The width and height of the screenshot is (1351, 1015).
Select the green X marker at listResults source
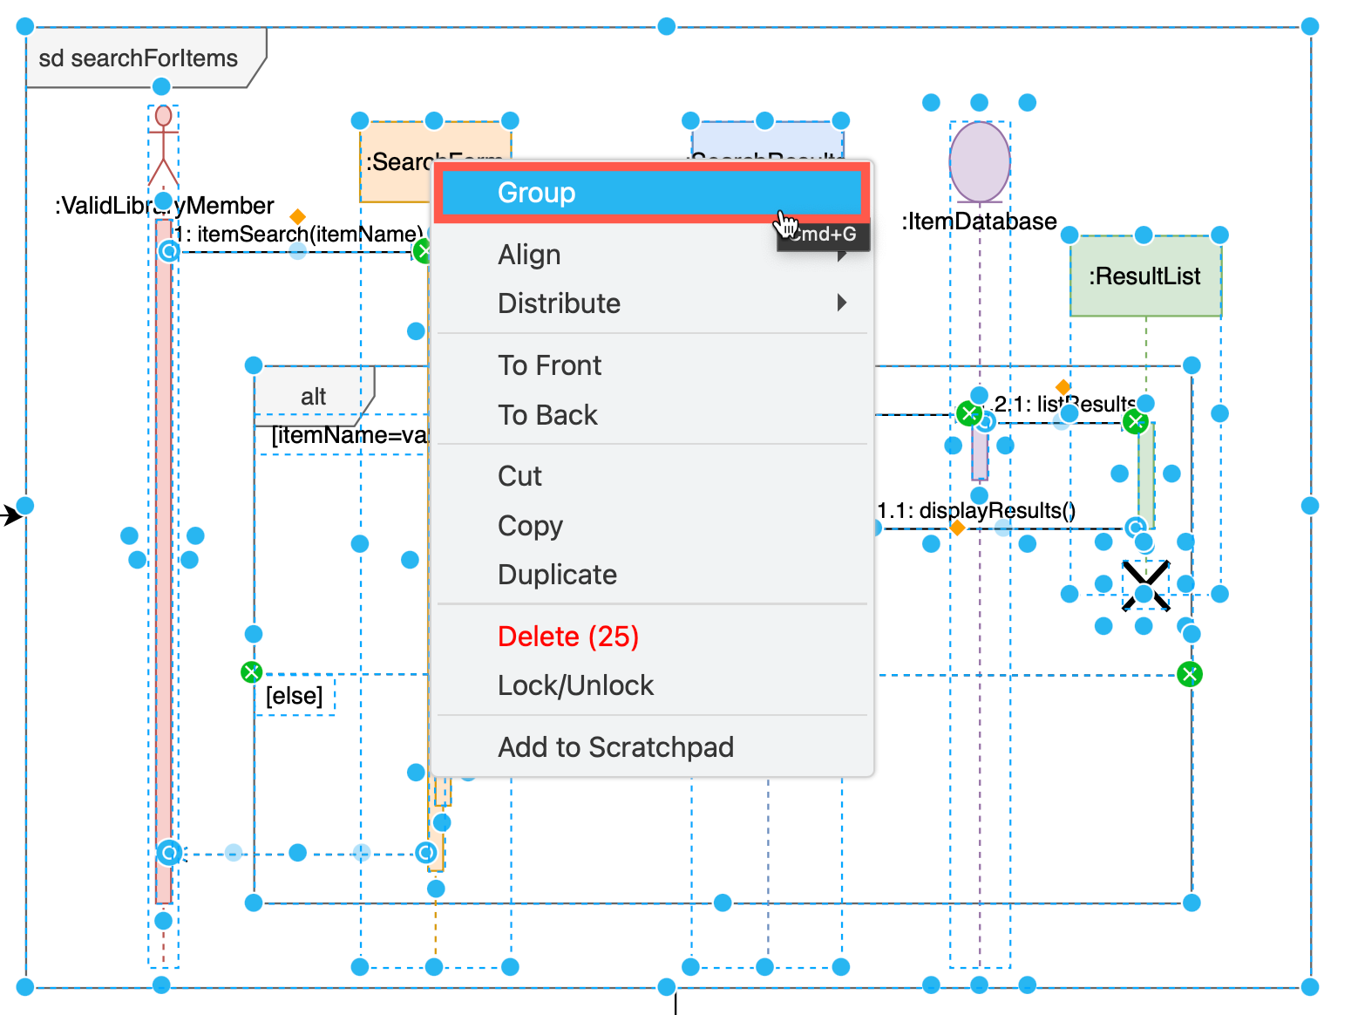pyautogui.click(x=970, y=414)
